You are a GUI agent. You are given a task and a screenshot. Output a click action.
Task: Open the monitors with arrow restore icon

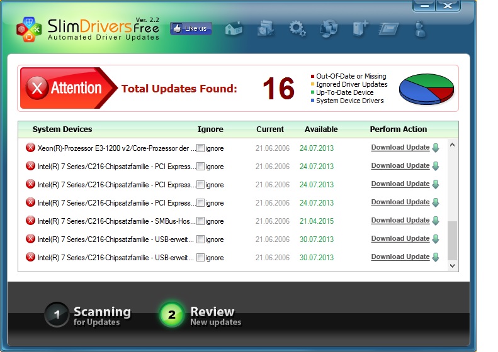329,29
